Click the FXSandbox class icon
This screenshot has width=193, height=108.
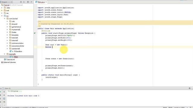11,51
